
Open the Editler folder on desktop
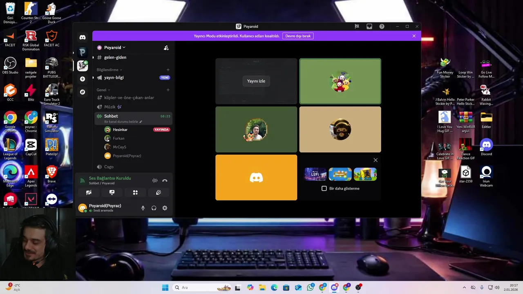486,120
